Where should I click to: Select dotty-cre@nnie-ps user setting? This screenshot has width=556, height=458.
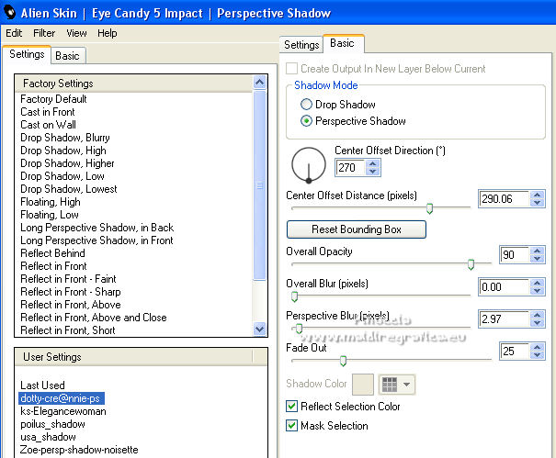click(61, 398)
